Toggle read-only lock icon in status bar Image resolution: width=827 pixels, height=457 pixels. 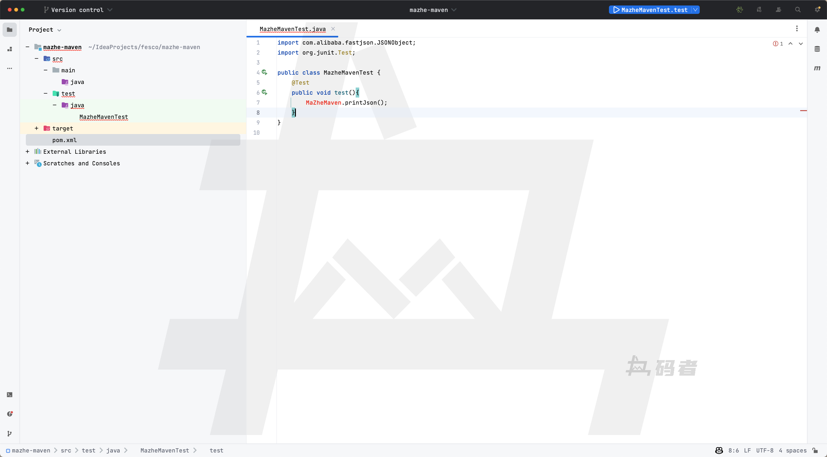click(x=815, y=451)
